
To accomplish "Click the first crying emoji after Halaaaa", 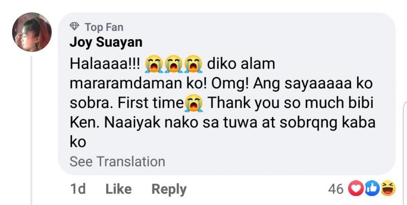I will pyautogui.click(x=154, y=65).
